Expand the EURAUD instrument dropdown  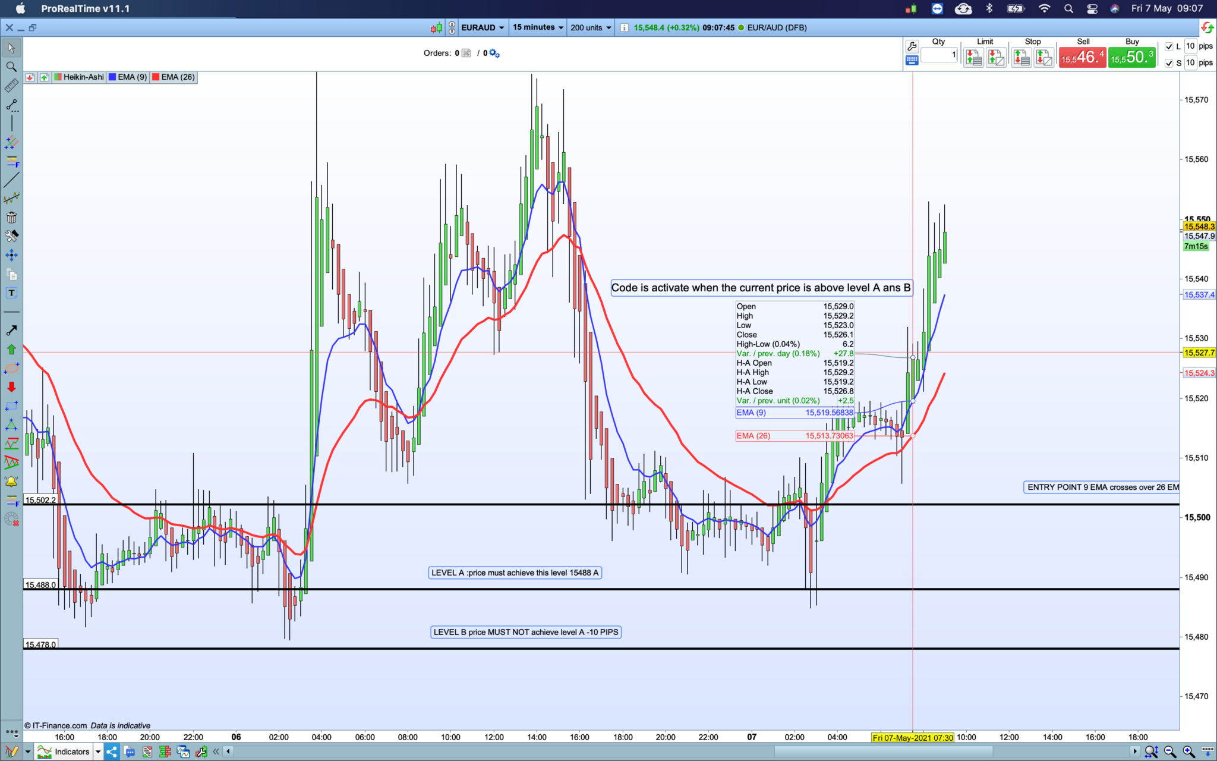[x=483, y=27]
